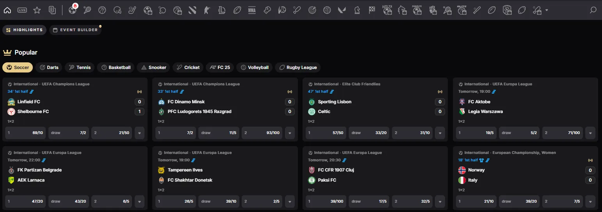Open the Sporting Lisbon team name
Image resolution: width=602 pixels, height=212 pixels.
(x=335, y=102)
